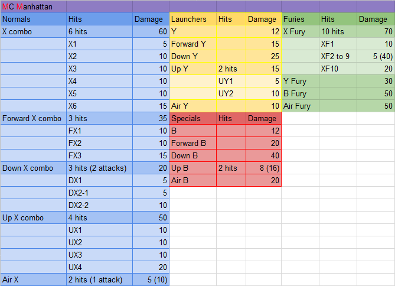
Task: Select the MC Manhattan title cell
Action: coord(27,7)
